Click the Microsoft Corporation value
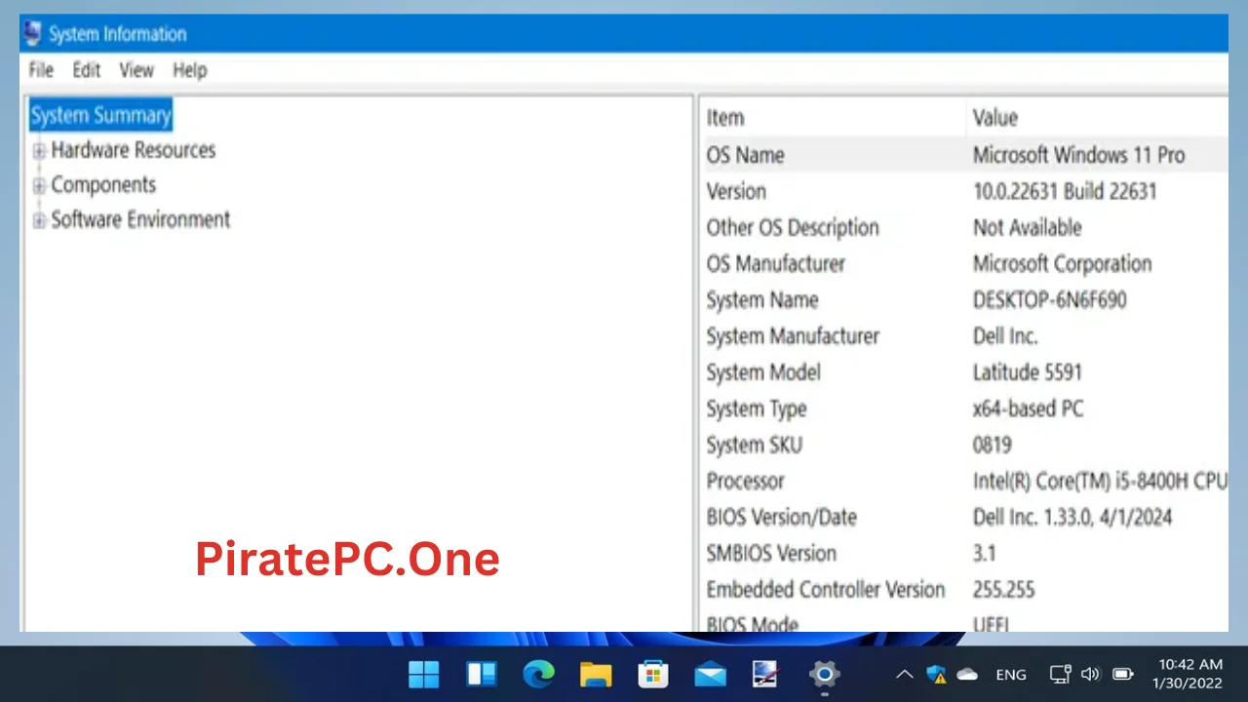The width and height of the screenshot is (1248, 702). point(1062,263)
